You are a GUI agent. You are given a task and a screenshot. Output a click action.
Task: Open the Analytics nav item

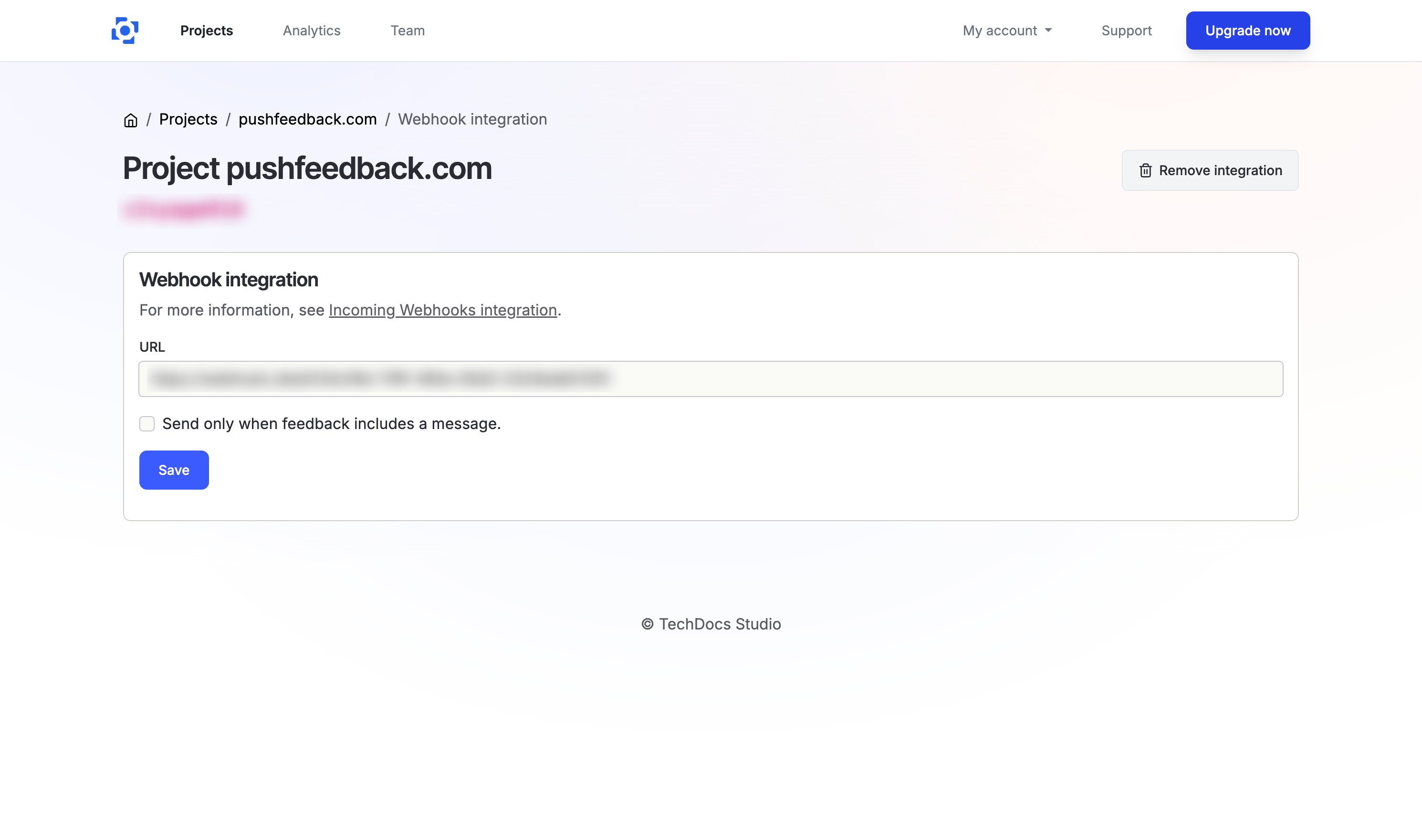[x=312, y=31]
